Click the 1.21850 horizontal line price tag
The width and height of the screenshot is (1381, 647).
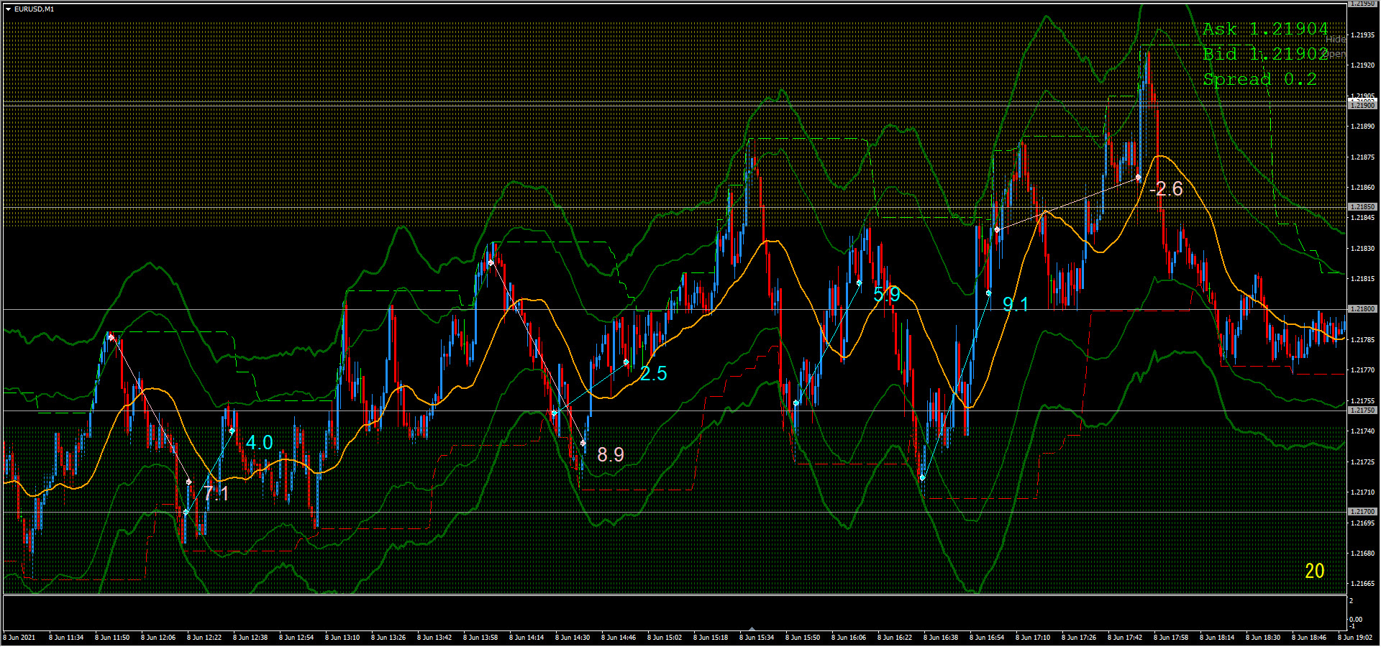coord(1362,207)
